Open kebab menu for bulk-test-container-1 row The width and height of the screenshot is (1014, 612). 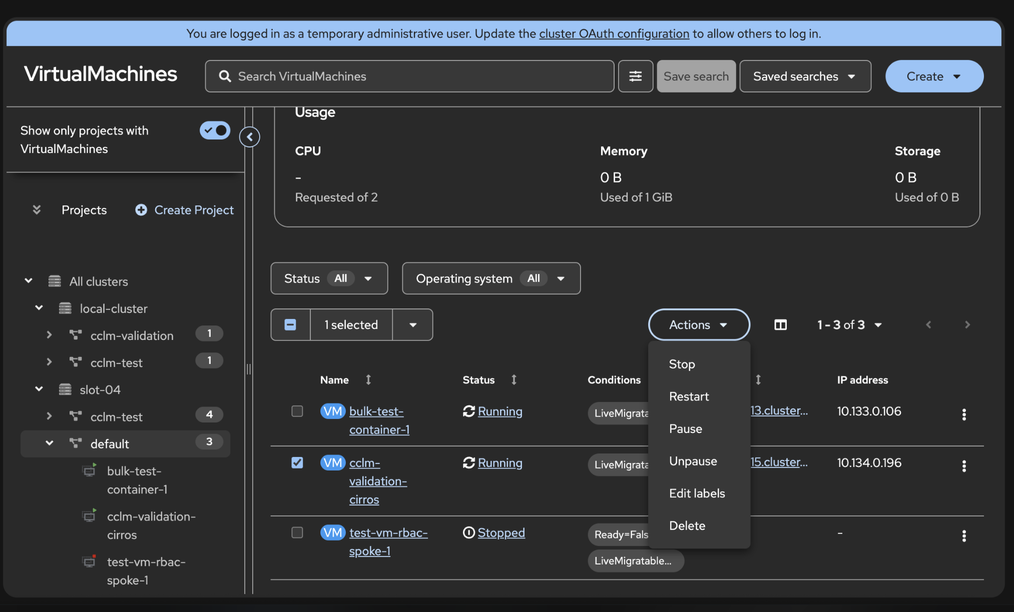click(963, 414)
